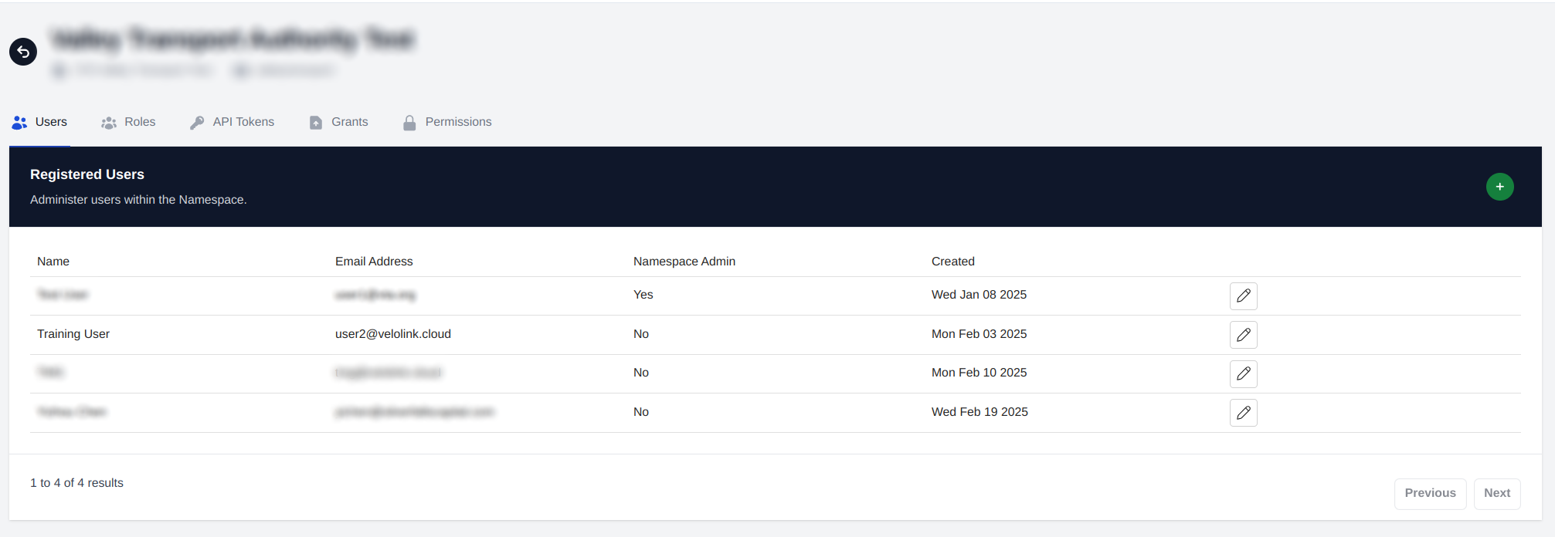Add a new user with the green plus button
This screenshot has height=537, width=1555.
1499,187
